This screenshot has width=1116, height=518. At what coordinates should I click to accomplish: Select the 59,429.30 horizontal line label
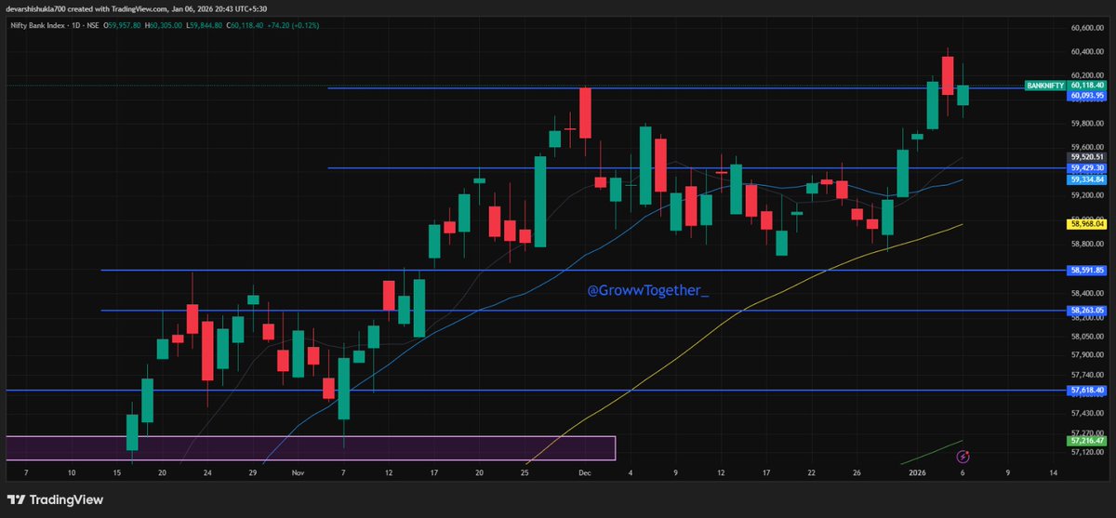point(1087,168)
